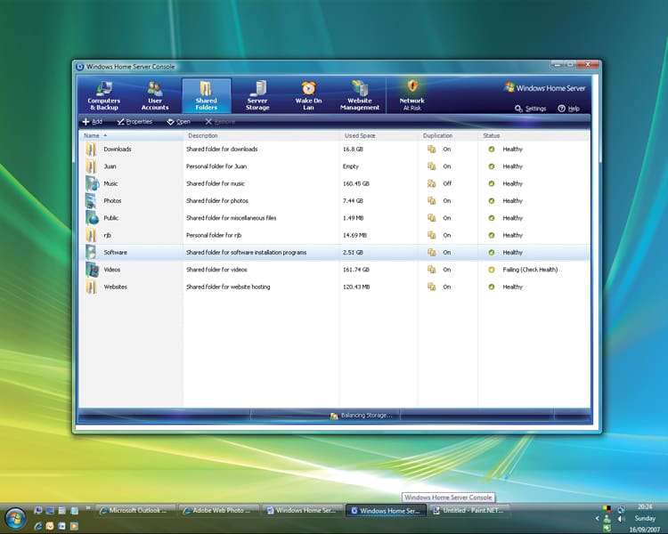Click the yellow Failing status icon for Videos

(491, 270)
